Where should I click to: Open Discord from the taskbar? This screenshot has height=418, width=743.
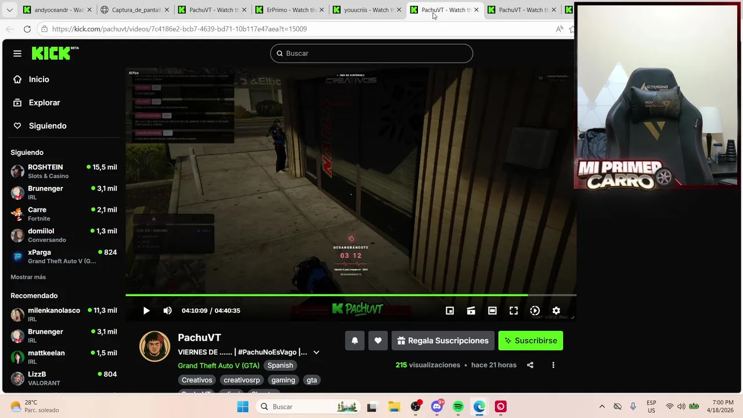(x=437, y=407)
